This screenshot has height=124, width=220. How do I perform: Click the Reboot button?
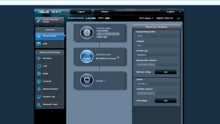(104, 12)
